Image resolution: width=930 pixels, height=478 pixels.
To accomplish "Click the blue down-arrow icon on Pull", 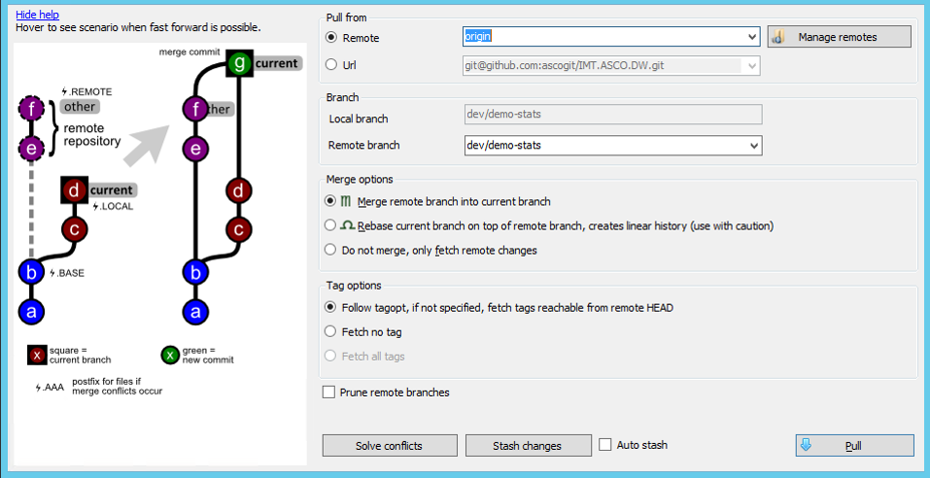I will click(x=806, y=445).
